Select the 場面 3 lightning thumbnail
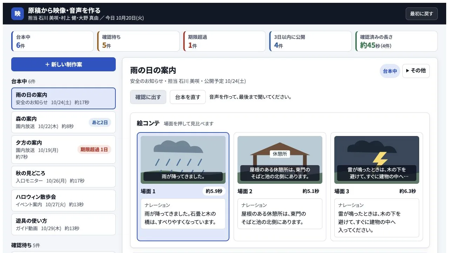Image resolution: width=449 pixels, height=253 pixels. point(377,160)
